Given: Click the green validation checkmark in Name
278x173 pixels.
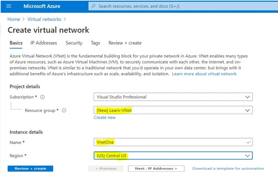Looking at the screenshot, I should tap(249, 142).
